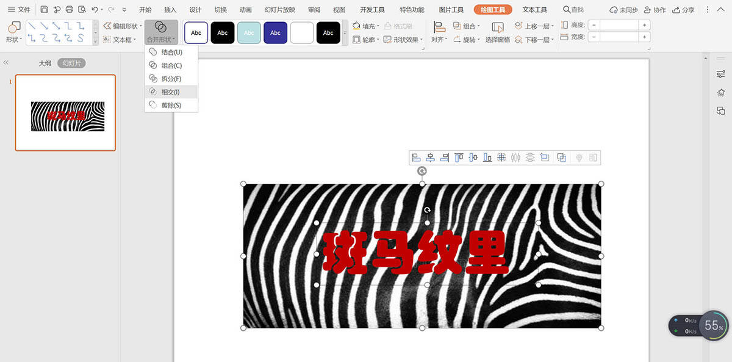Select 相交(I) from merge shapes menu

point(170,92)
